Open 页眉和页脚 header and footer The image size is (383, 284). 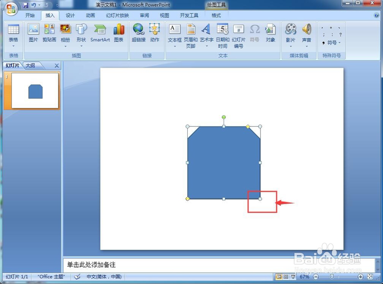(191, 36)
